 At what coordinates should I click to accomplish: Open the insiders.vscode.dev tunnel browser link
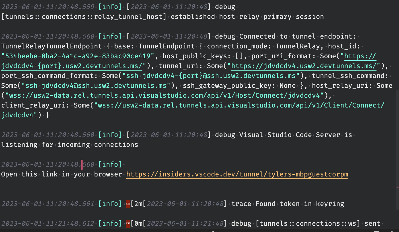point(237,174)
